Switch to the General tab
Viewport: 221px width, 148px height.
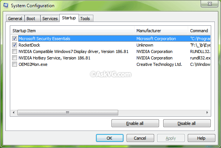pyautogui.click(x=15, y=19)
